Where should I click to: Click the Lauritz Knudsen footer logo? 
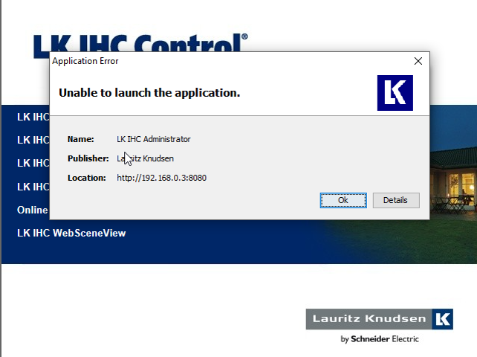click(x=380, y=319)
